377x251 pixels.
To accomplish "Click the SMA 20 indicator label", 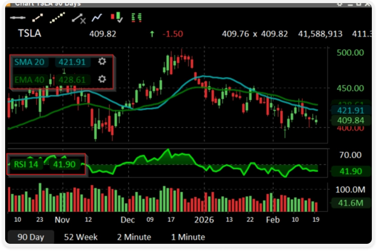I will 29,62.
